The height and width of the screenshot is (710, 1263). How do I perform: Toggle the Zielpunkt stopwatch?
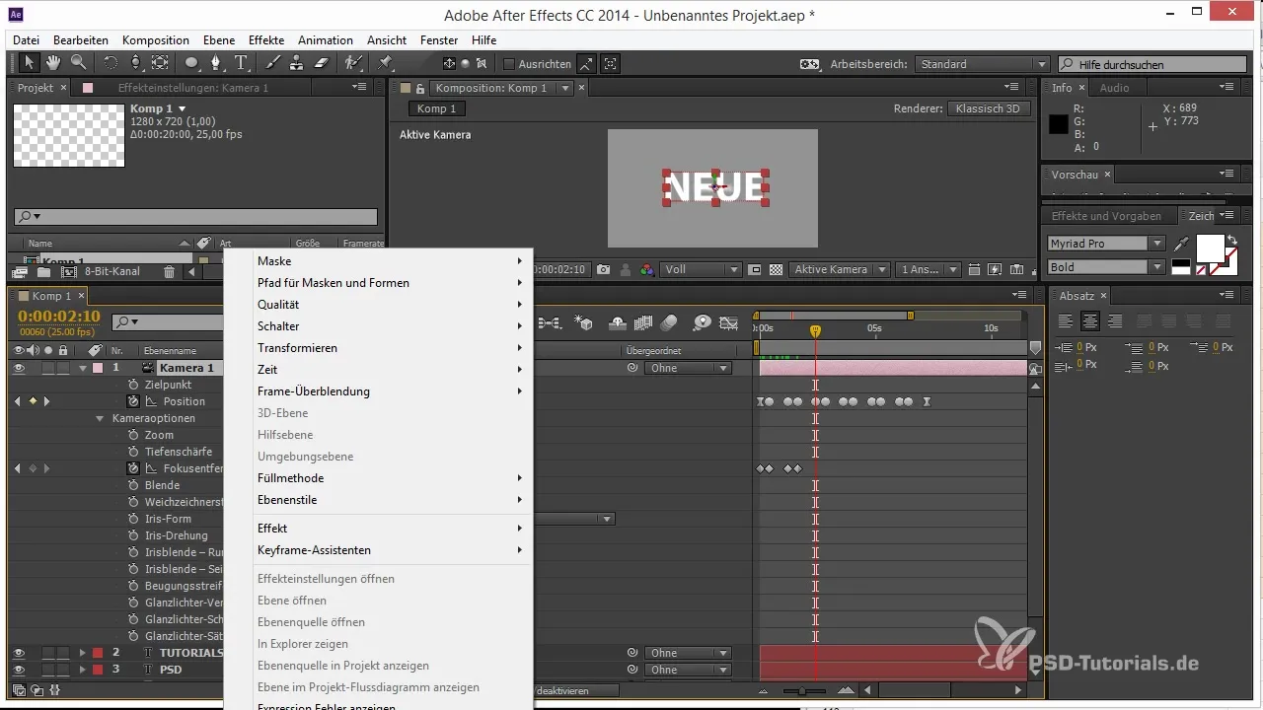pyautogui.click(x=133, y=385)
